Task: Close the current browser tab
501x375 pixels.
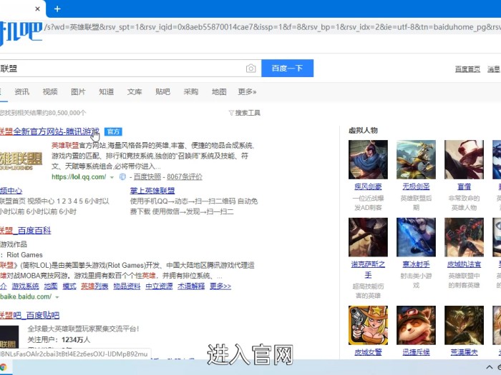Action: [37, 9]
